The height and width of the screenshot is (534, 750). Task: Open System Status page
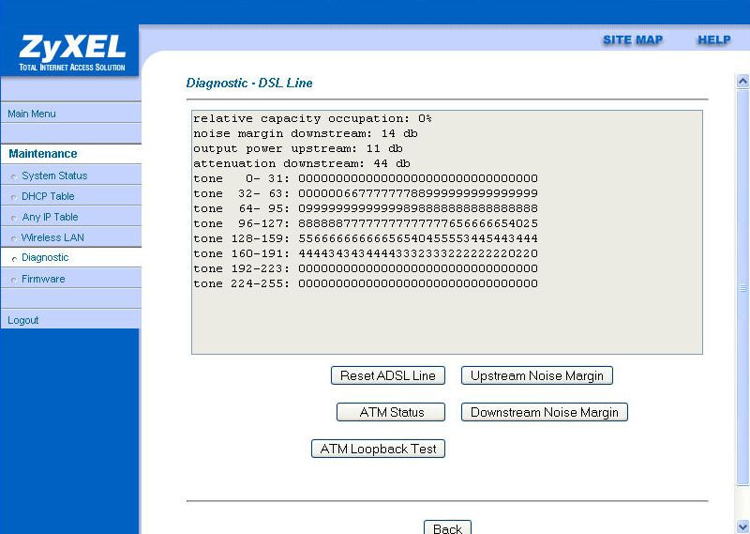(x=54, y=175)
